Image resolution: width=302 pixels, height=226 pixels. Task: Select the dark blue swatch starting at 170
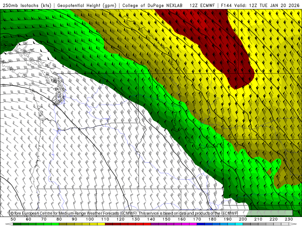click(201, 224)
